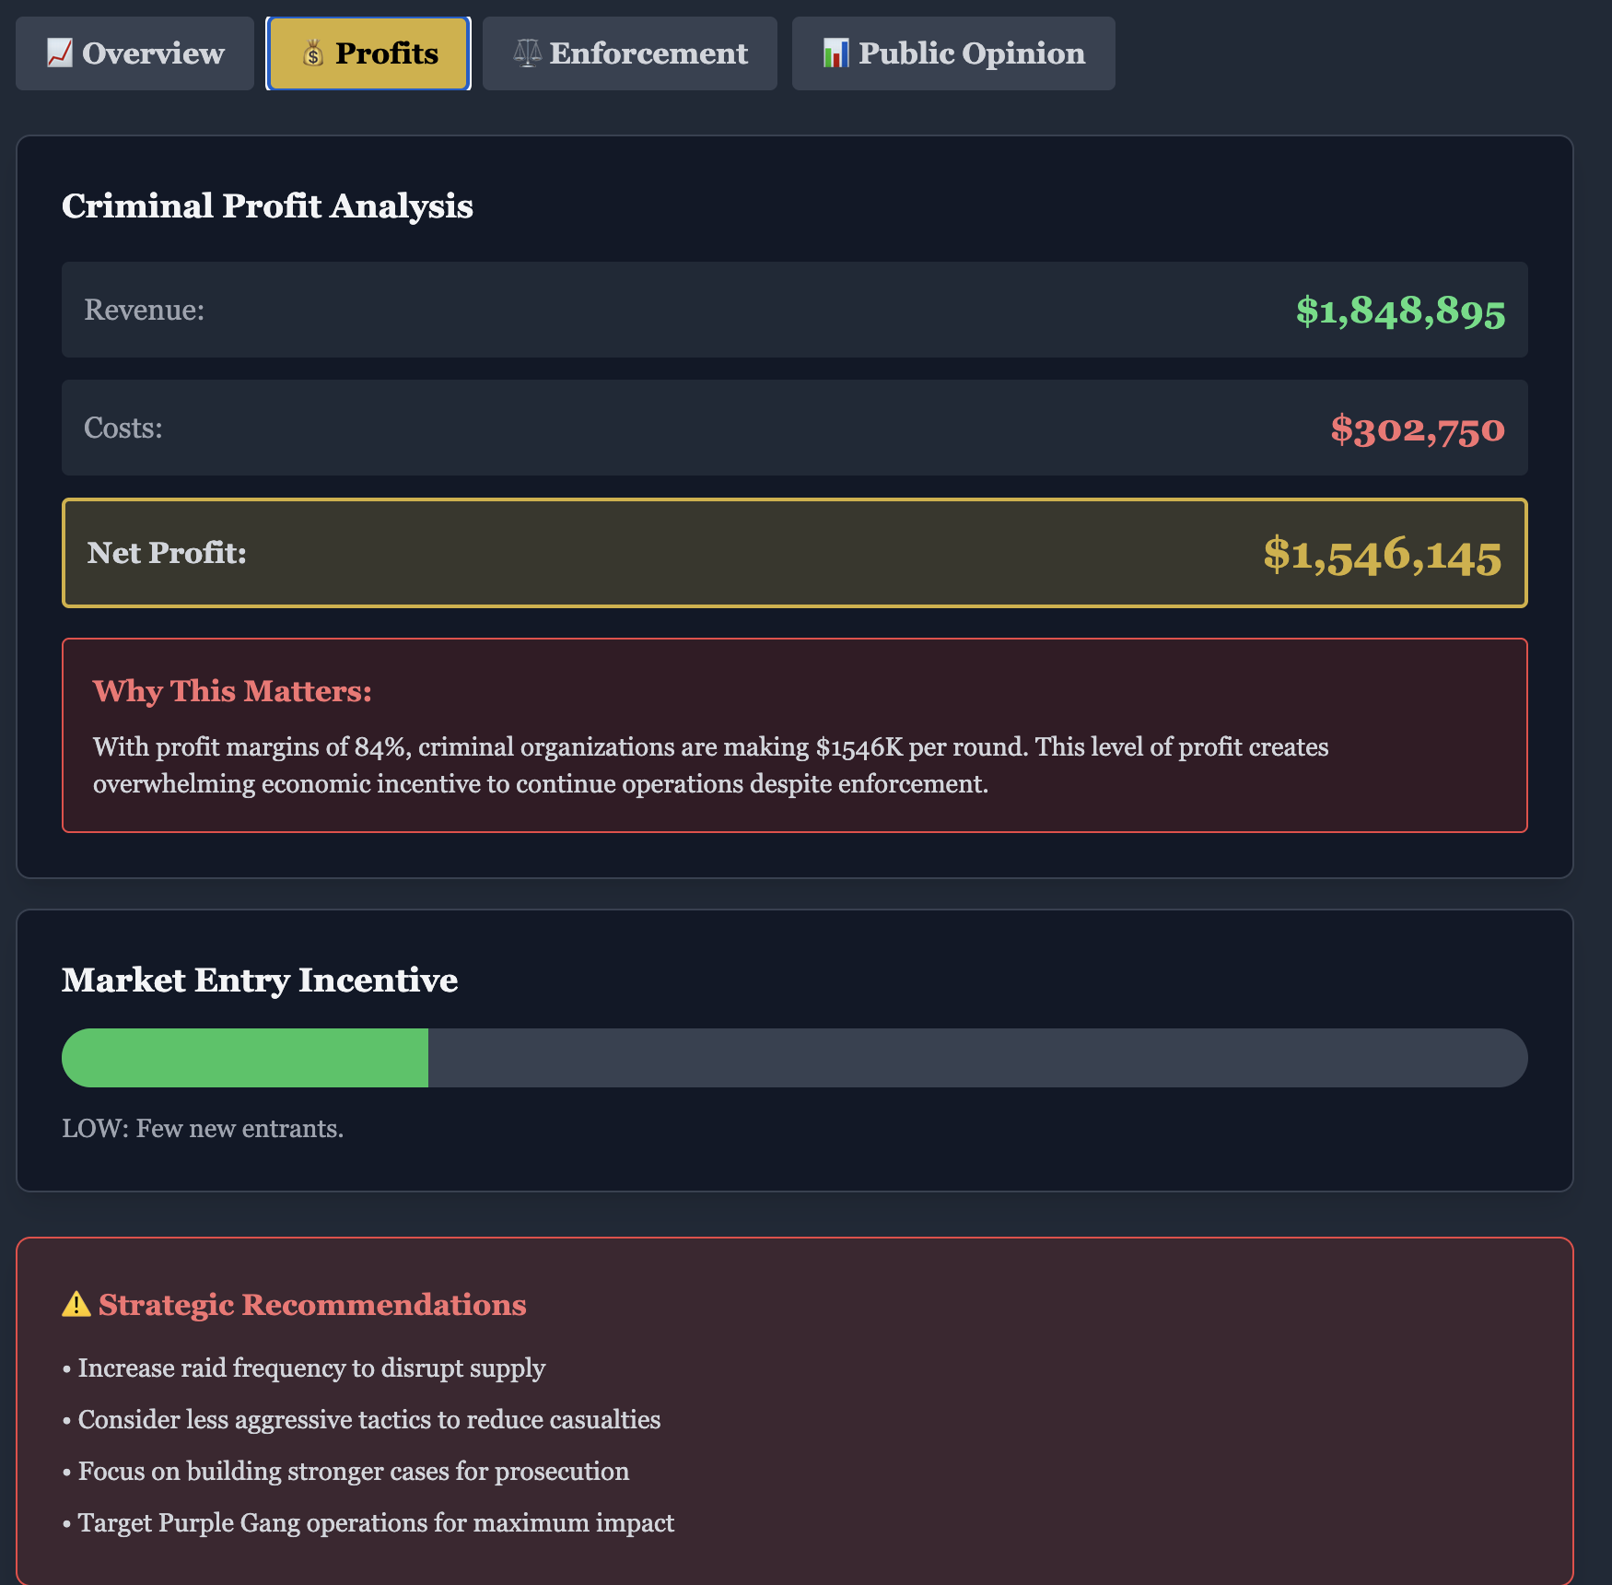Click the green filled part of incentive bar
This screenshot has width=1612, height=1585.
245,1058
